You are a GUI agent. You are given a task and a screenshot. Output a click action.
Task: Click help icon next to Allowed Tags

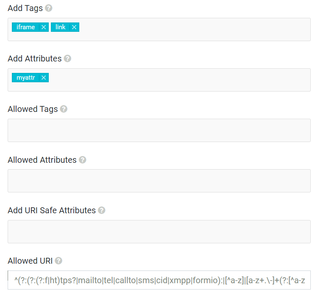click(x=64, y=109)
